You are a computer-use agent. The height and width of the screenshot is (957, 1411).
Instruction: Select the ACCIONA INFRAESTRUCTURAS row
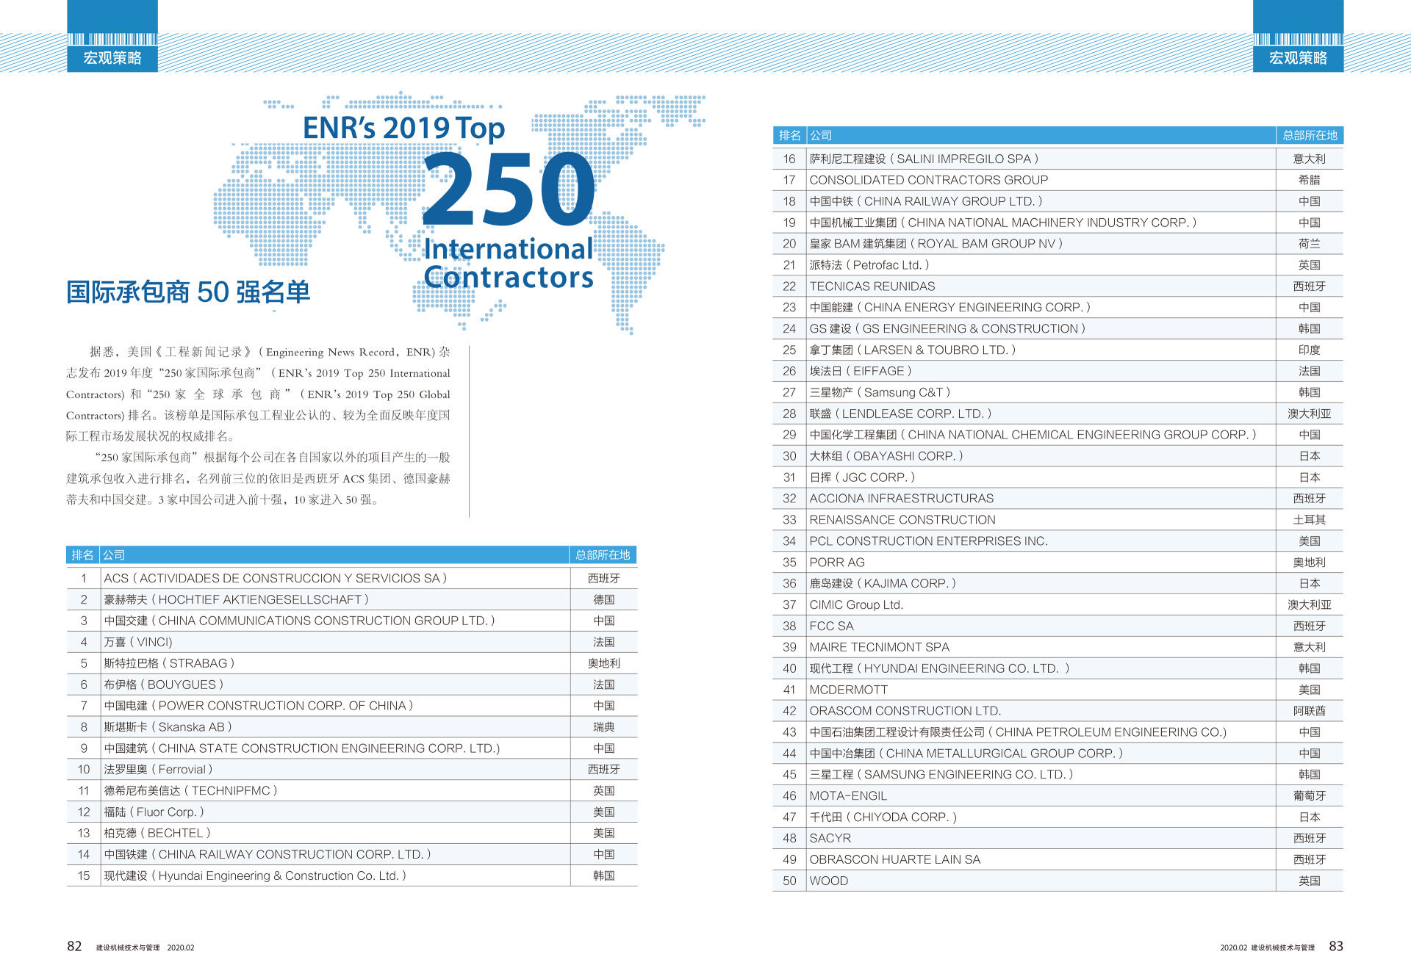pyautogui.click(x=1058, y=499)
